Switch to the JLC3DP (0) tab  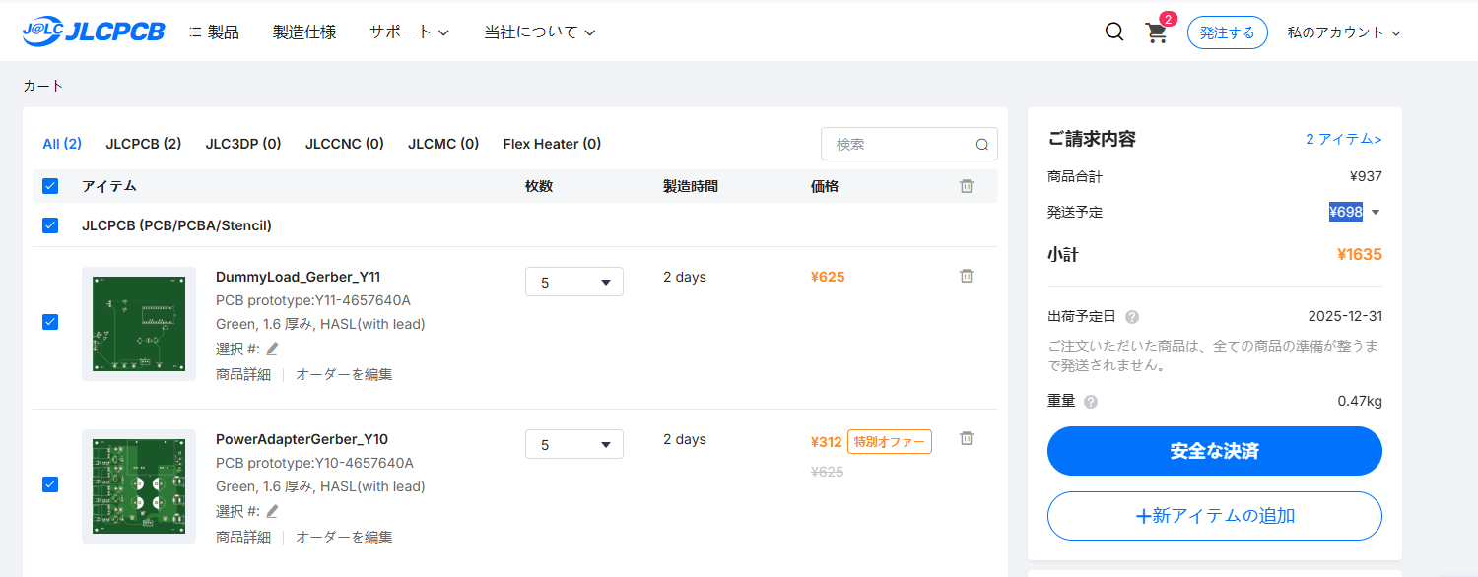pyautogui.click(x=243, y=144)
